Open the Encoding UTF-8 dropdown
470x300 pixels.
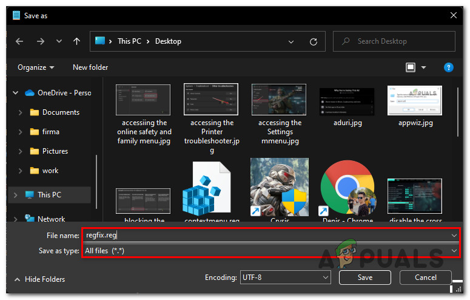285,278
